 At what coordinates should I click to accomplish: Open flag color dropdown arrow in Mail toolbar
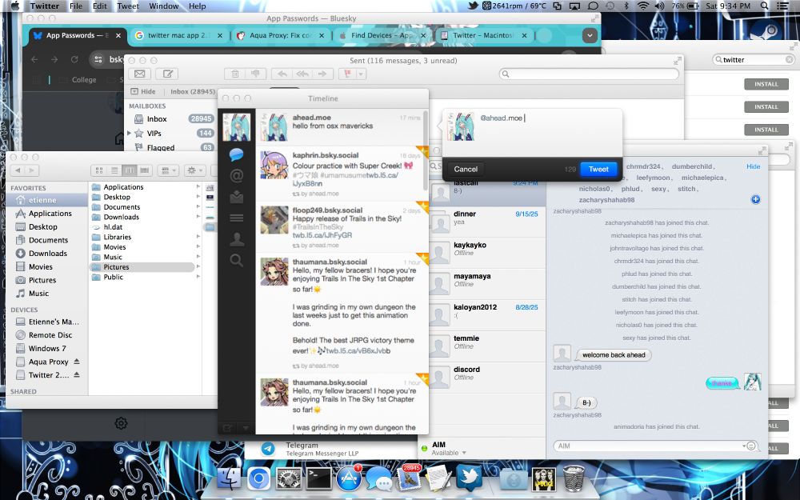point(362,74)
